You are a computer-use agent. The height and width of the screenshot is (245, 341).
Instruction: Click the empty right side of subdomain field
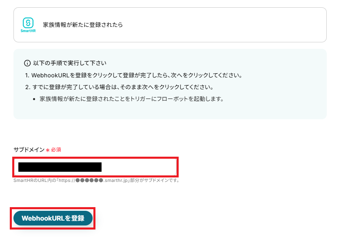tap(139, 167)
